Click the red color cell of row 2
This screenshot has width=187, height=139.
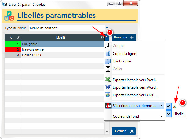click(13, 49)
